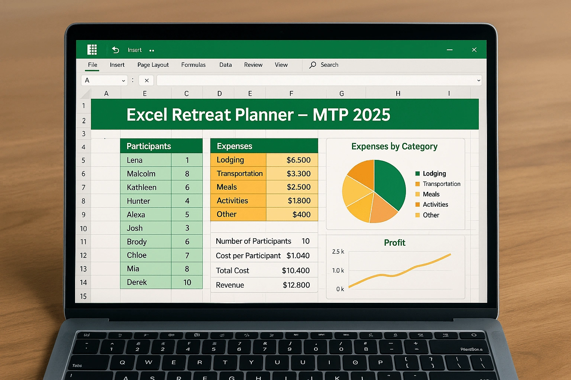This screenshot has height=380, width=571.
Task: Select the Hunter cell
Action: pos(146,201)
